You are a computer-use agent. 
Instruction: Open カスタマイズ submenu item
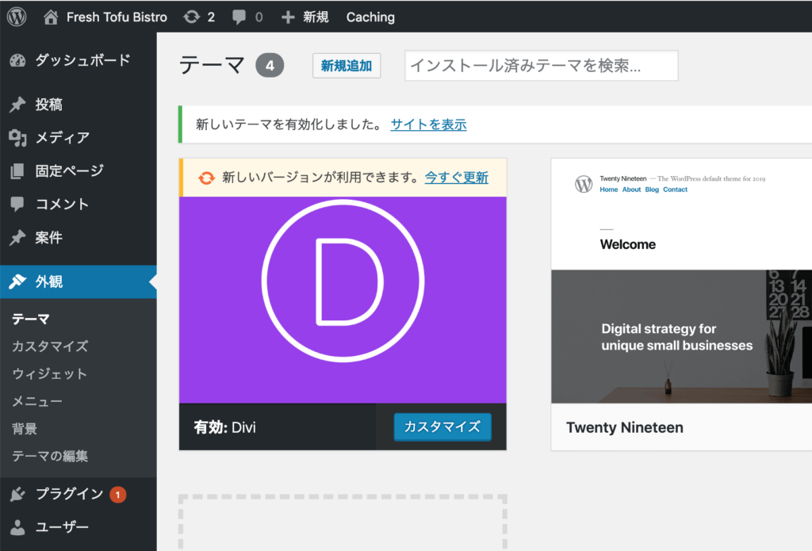tap(50, 346)
